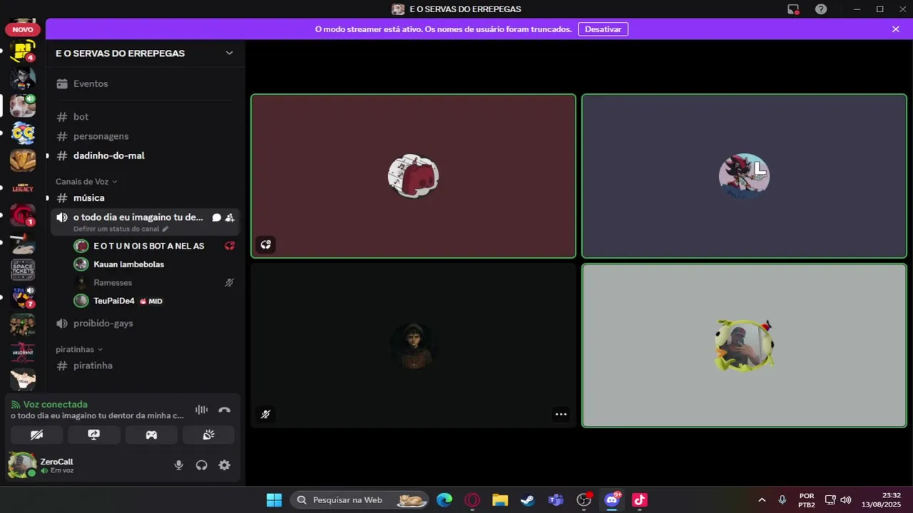This screenshot has width=913, height=513.
Task: Click the NOVO badge at top
Action: click(x=23, y=30)
